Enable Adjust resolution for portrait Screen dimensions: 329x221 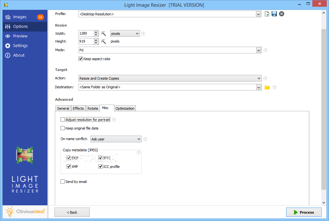pyautogui.click(x=62, y=120)
